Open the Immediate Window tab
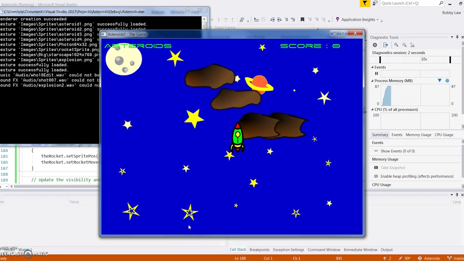This screenshot has height=261, width=464. 360,249
